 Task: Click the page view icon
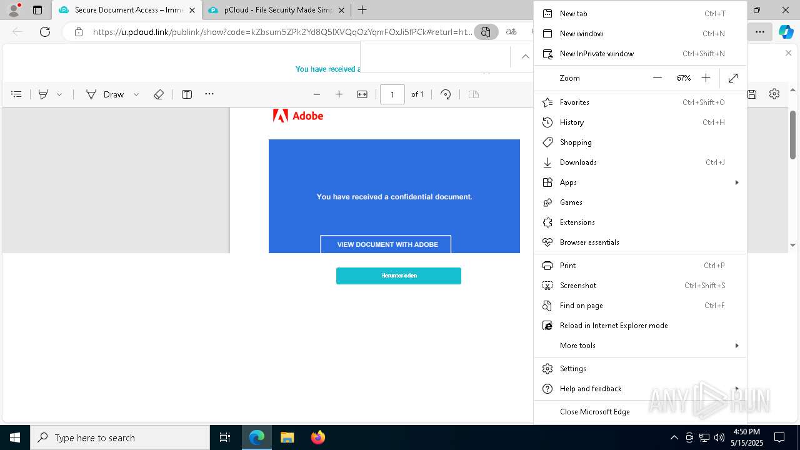pyautogui.click(x=474, y=94)
